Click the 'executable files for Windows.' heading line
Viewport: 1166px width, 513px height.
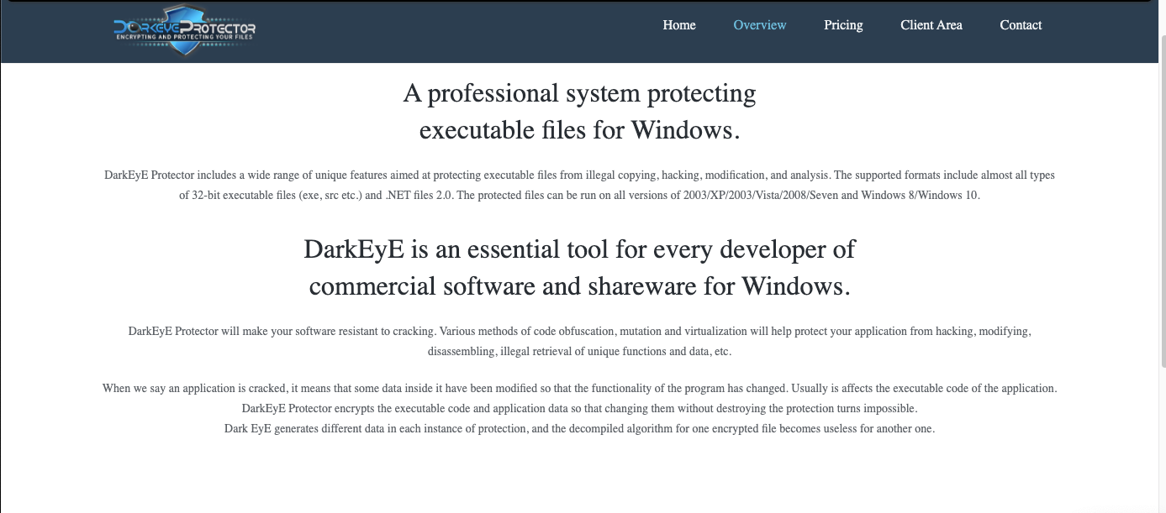(579, 130)
